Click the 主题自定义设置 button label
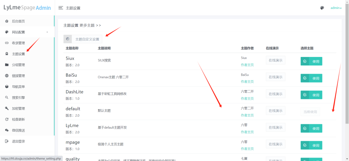 coord(87,39)
